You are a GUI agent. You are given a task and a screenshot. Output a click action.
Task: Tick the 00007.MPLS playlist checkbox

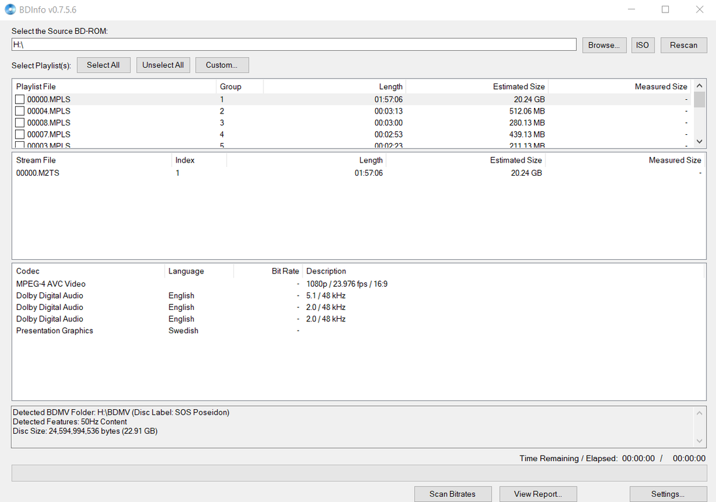pos(19,134)
